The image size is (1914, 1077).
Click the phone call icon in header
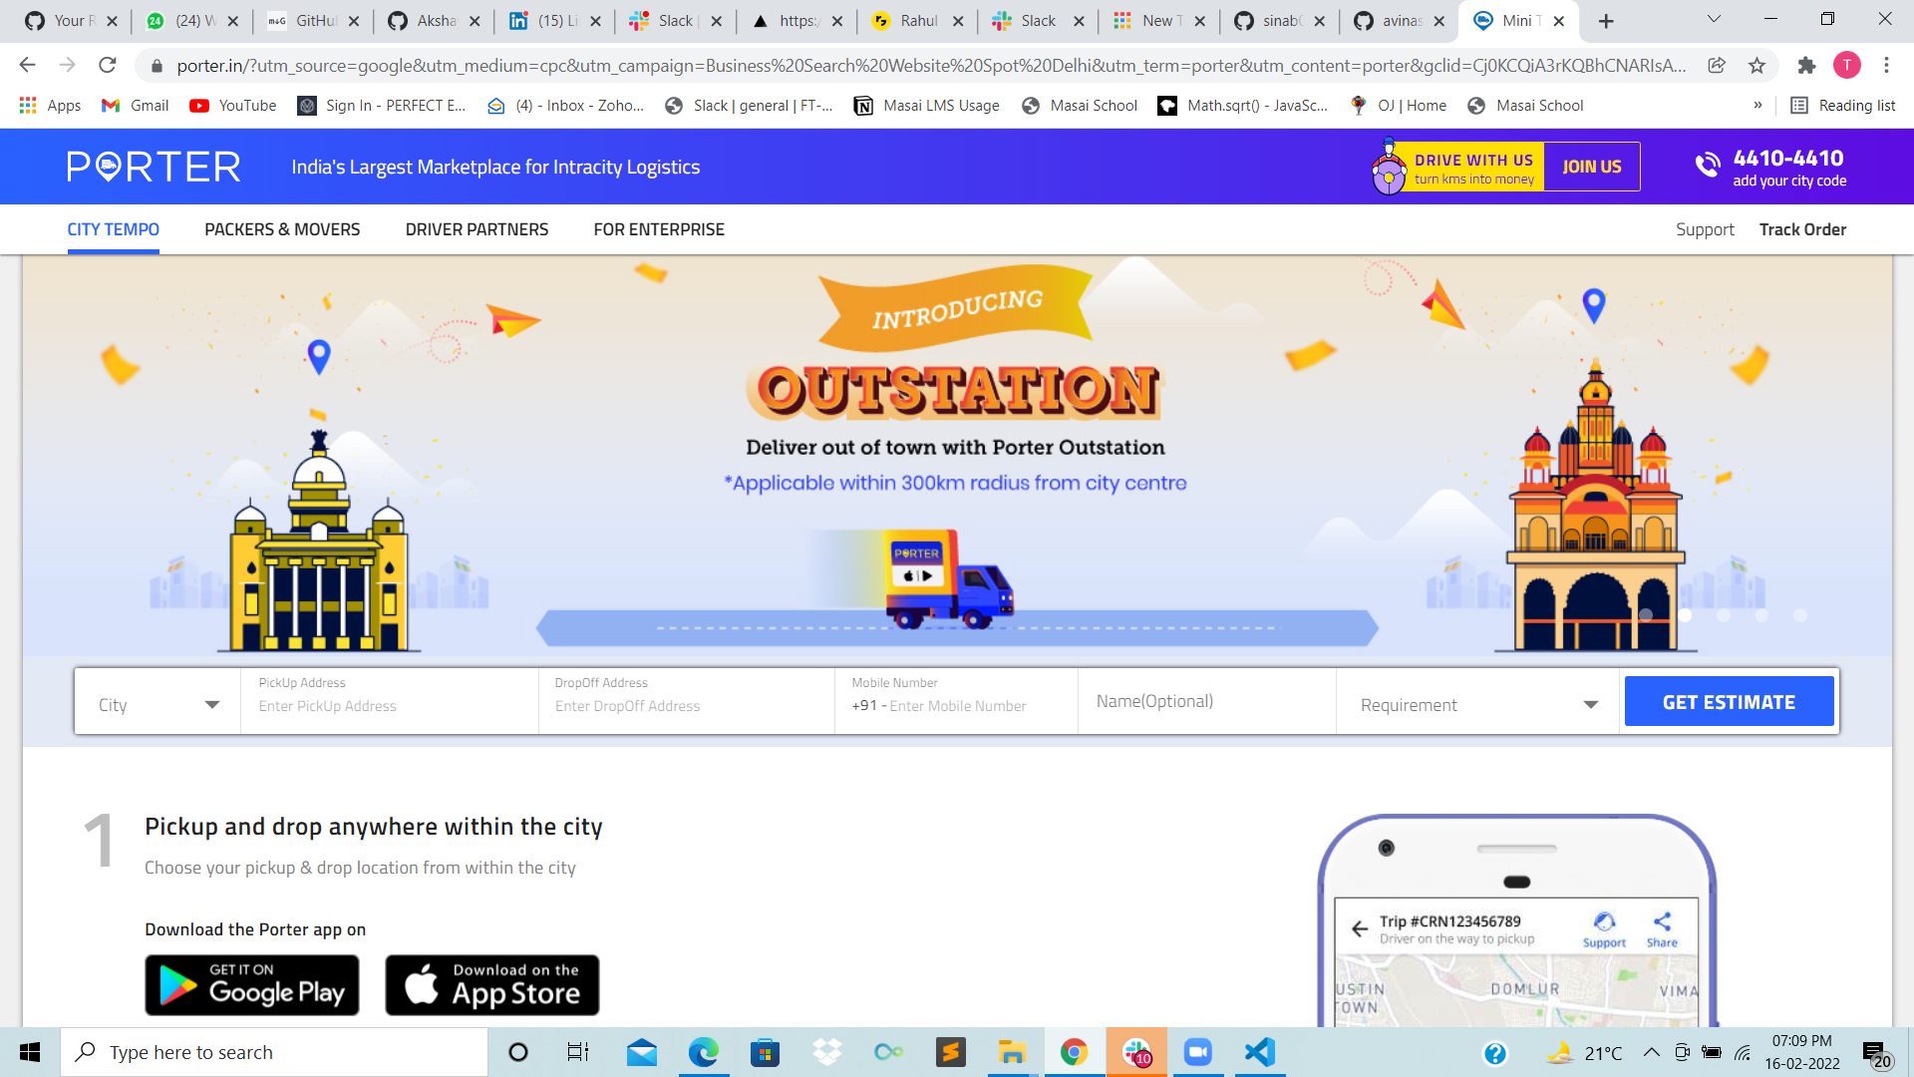tap(1708, 166)
